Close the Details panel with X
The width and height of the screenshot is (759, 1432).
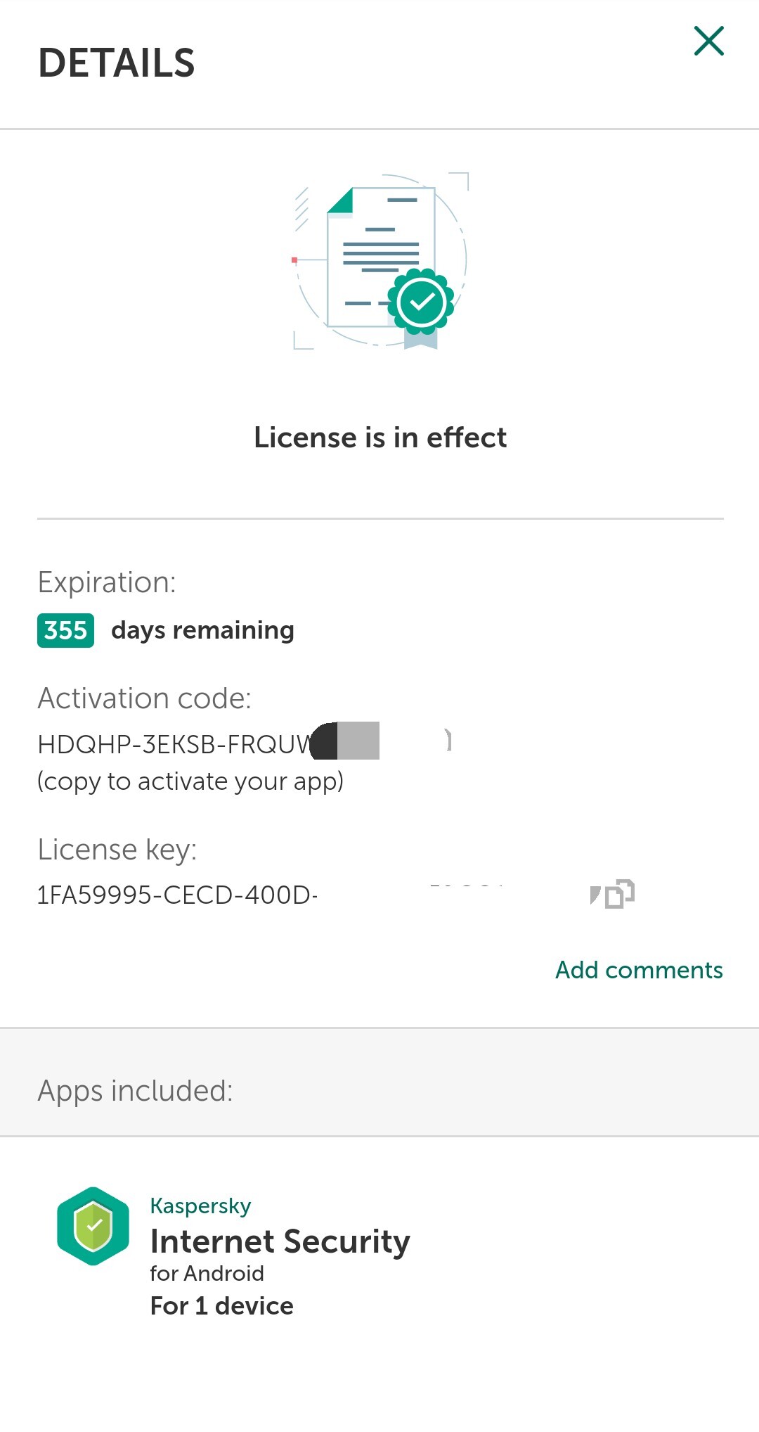point(708,41)
